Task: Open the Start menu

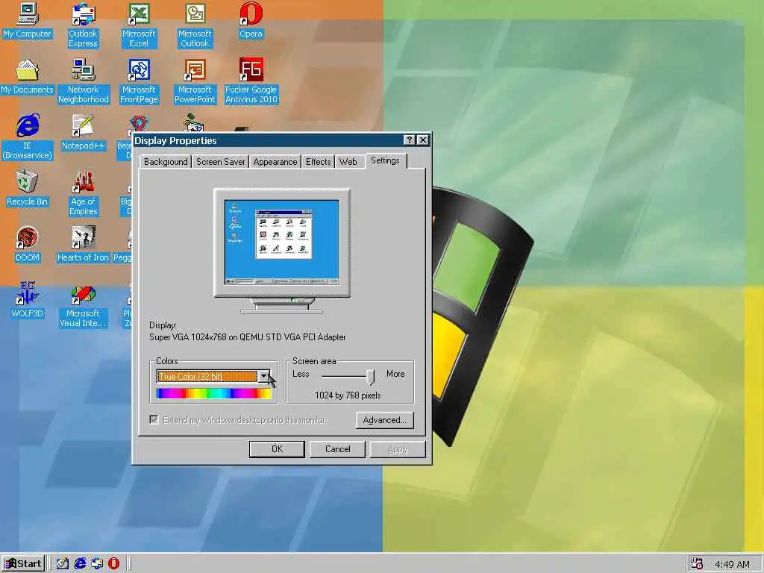Action: click(23, 564)
